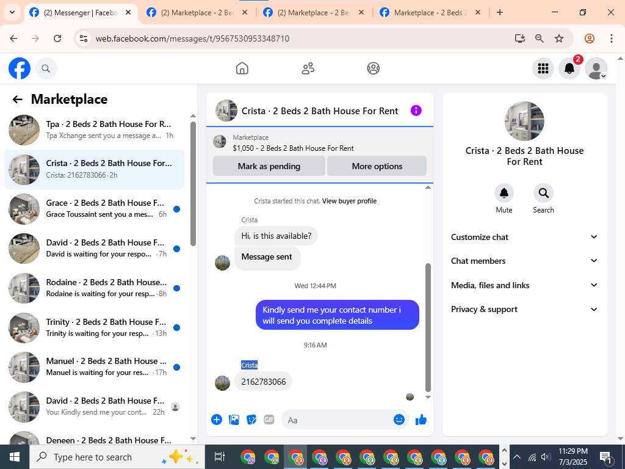
Task: Reload the page in Chrome
Action: (x=57, y=38)
